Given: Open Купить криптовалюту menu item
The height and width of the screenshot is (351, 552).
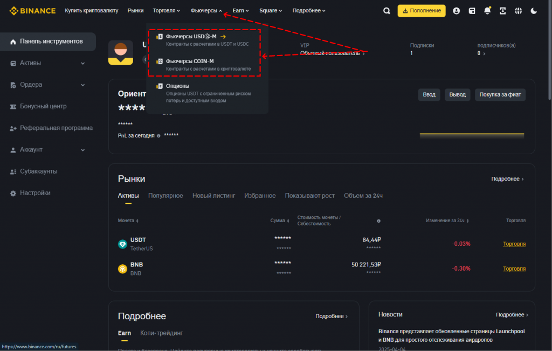Looking at the screenshot, I should pos(92,11).
